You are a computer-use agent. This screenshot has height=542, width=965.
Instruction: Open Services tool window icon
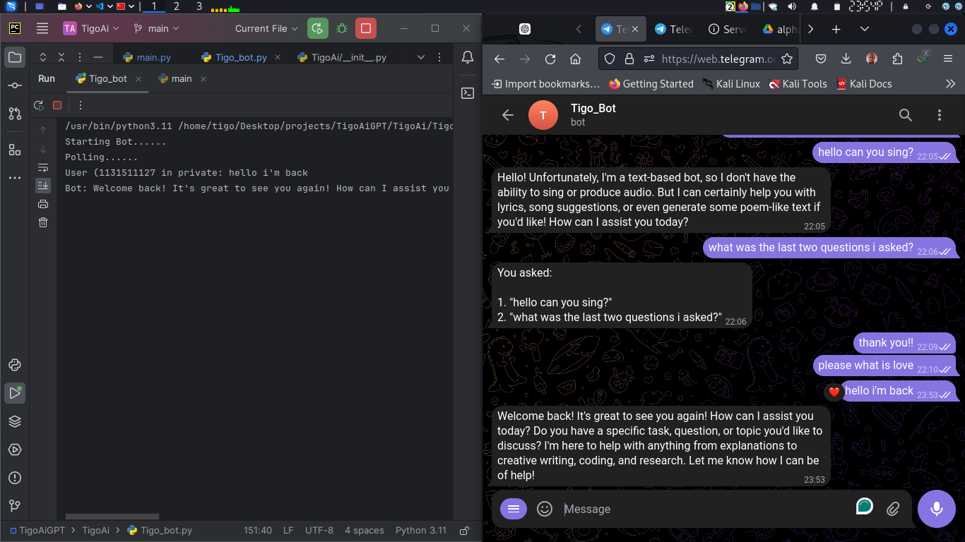click(15, 450)
